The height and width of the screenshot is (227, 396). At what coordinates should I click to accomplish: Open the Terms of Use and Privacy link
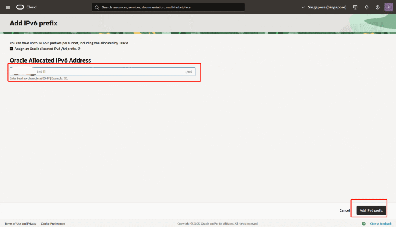coord(20,224)
